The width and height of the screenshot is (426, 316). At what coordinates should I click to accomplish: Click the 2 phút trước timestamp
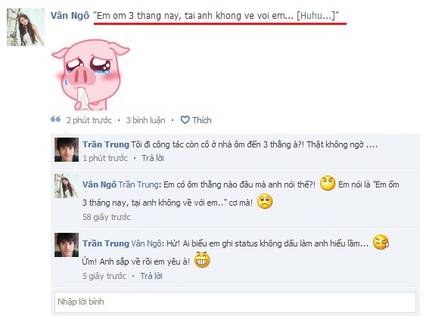point(89,120)
